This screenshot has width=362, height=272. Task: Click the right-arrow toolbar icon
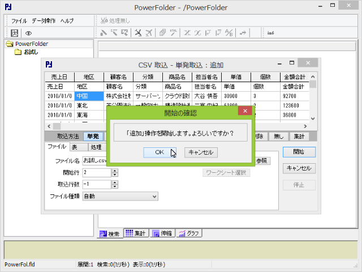243,33
